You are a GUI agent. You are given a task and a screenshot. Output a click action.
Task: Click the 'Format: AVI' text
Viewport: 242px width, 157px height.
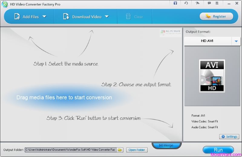[198, 116]
